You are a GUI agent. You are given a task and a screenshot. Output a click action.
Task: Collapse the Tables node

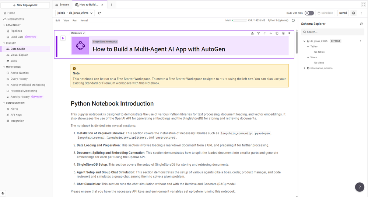tap(308, 46)
